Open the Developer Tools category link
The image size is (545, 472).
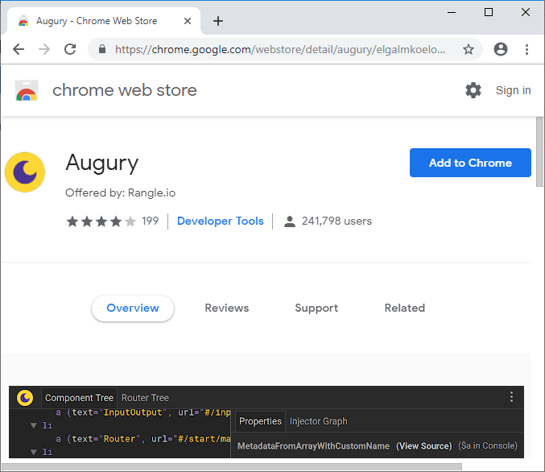(221, 222)
